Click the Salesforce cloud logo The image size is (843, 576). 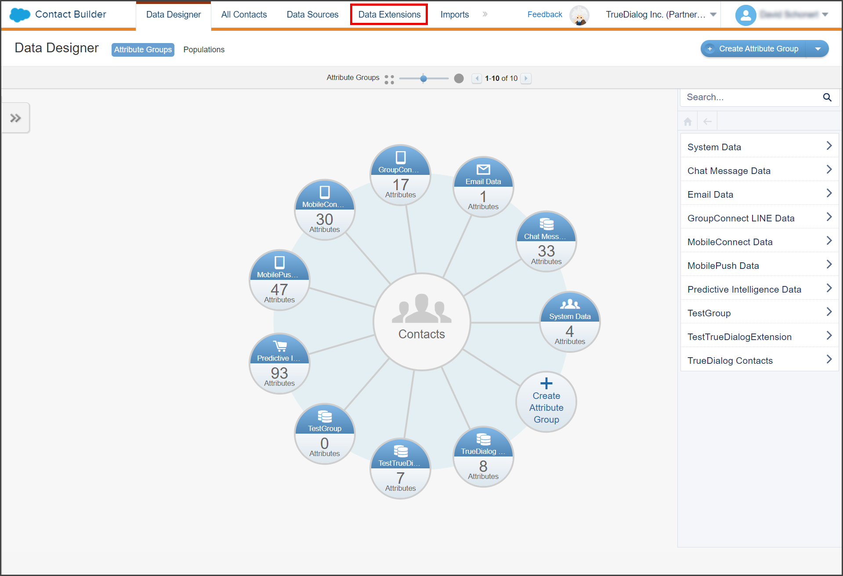point(20,14)
